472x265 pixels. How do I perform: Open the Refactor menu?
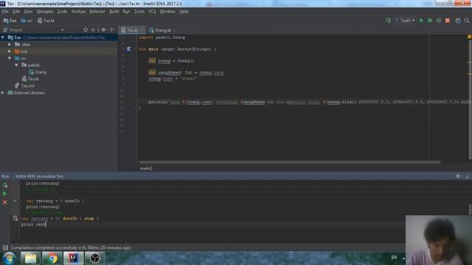pos(97,12)
